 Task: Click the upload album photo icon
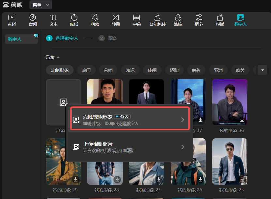76,147
